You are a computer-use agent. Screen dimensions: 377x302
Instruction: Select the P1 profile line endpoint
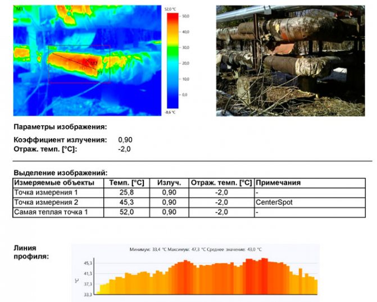(99, 73)
